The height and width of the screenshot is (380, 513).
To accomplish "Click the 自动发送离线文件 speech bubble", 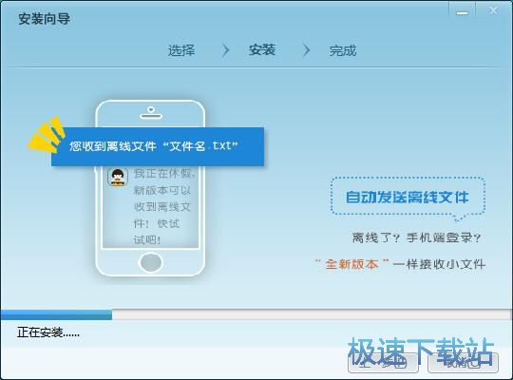I will pos(408,197).
